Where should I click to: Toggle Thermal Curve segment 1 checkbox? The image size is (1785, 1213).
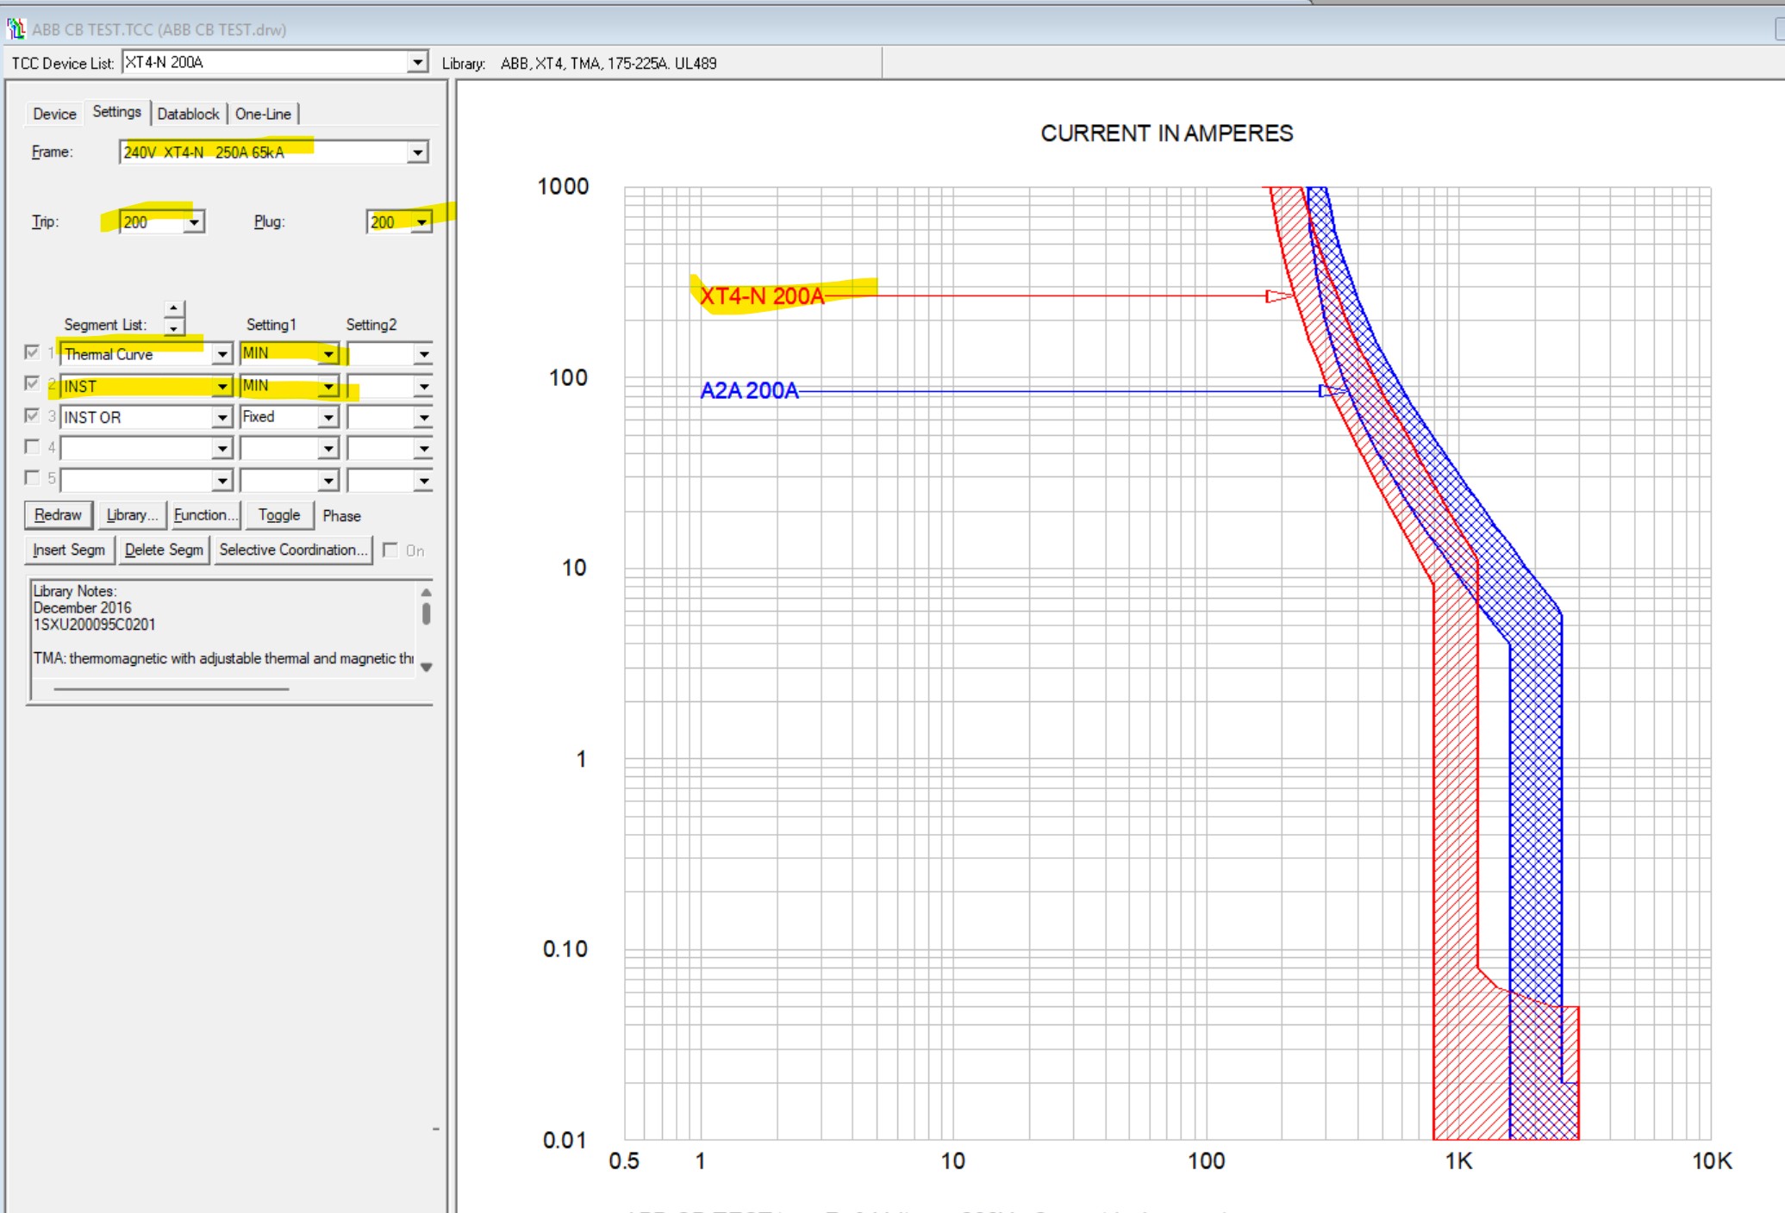point(32,352)
